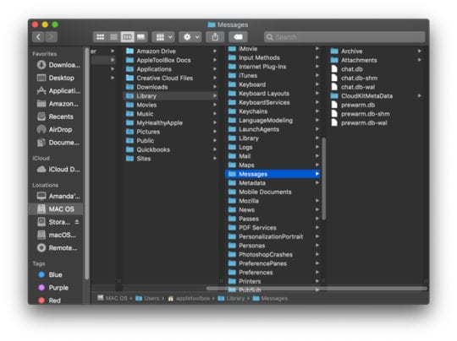The image size is (457, 341).
Task: Expand the Archive folder arrow
Action: coord(420,51)
